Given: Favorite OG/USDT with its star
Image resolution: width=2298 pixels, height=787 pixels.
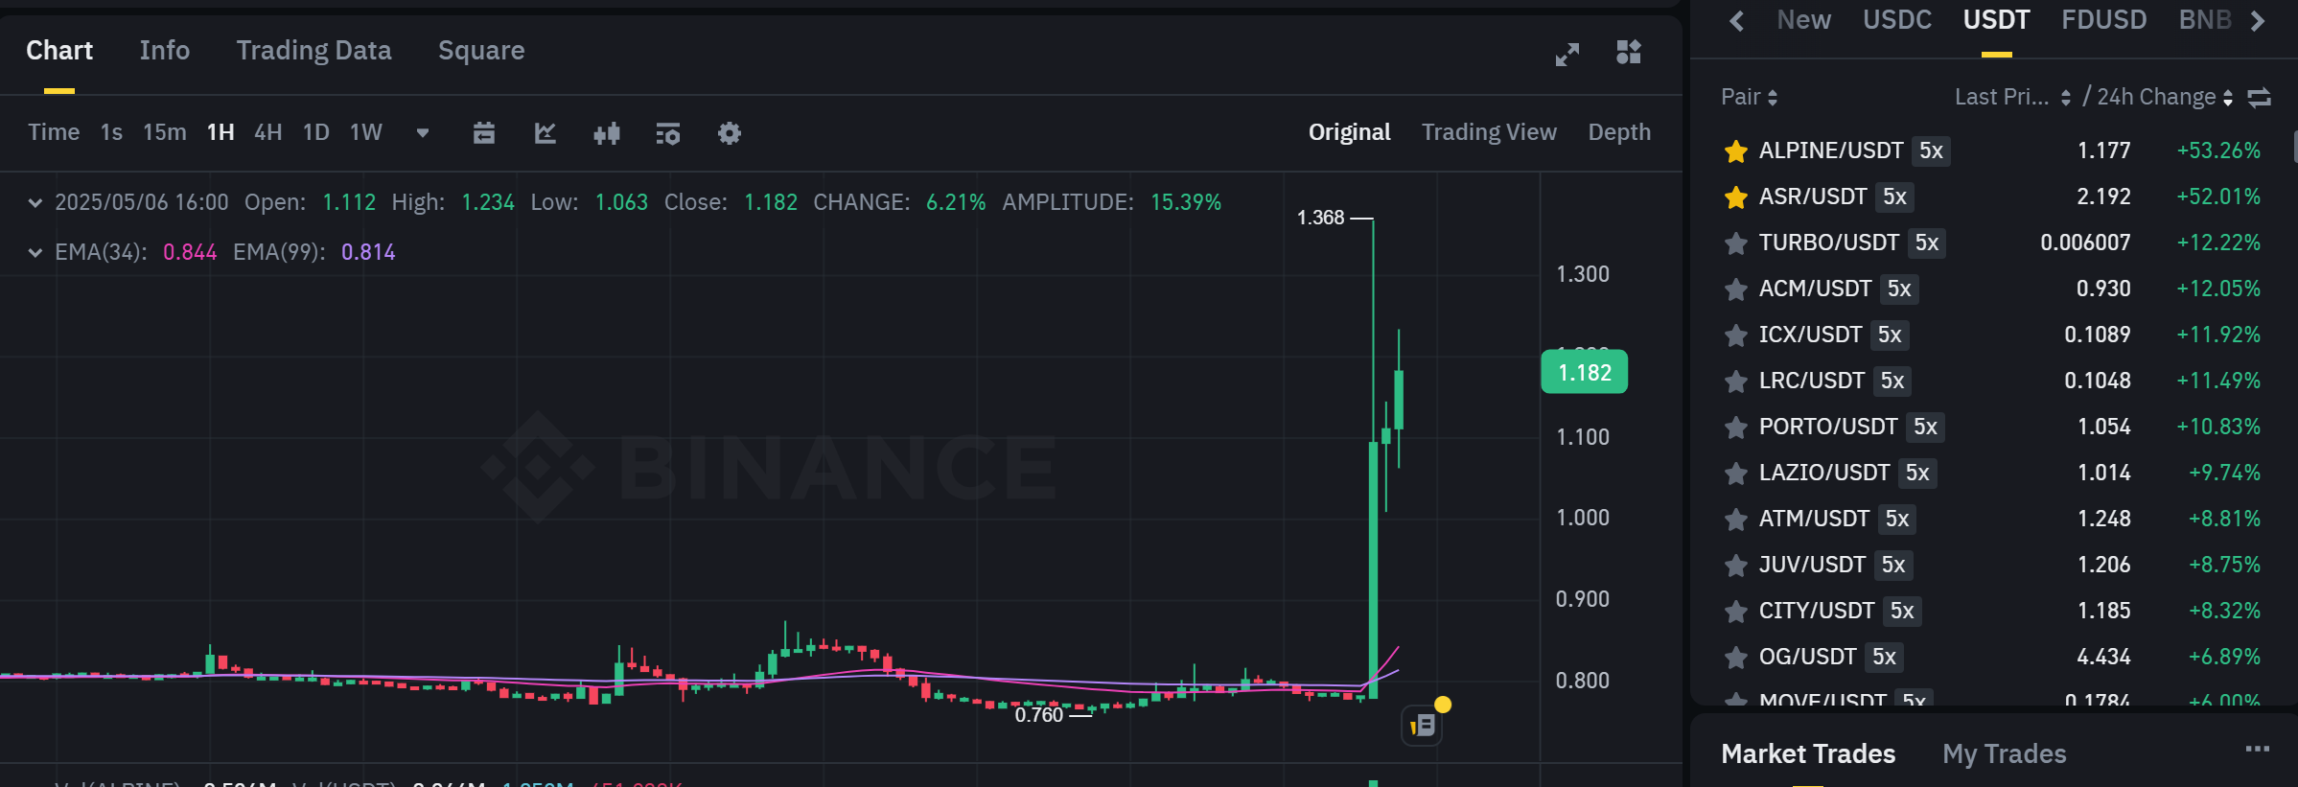Looking at the screenshot, I should click(1735, 658).
